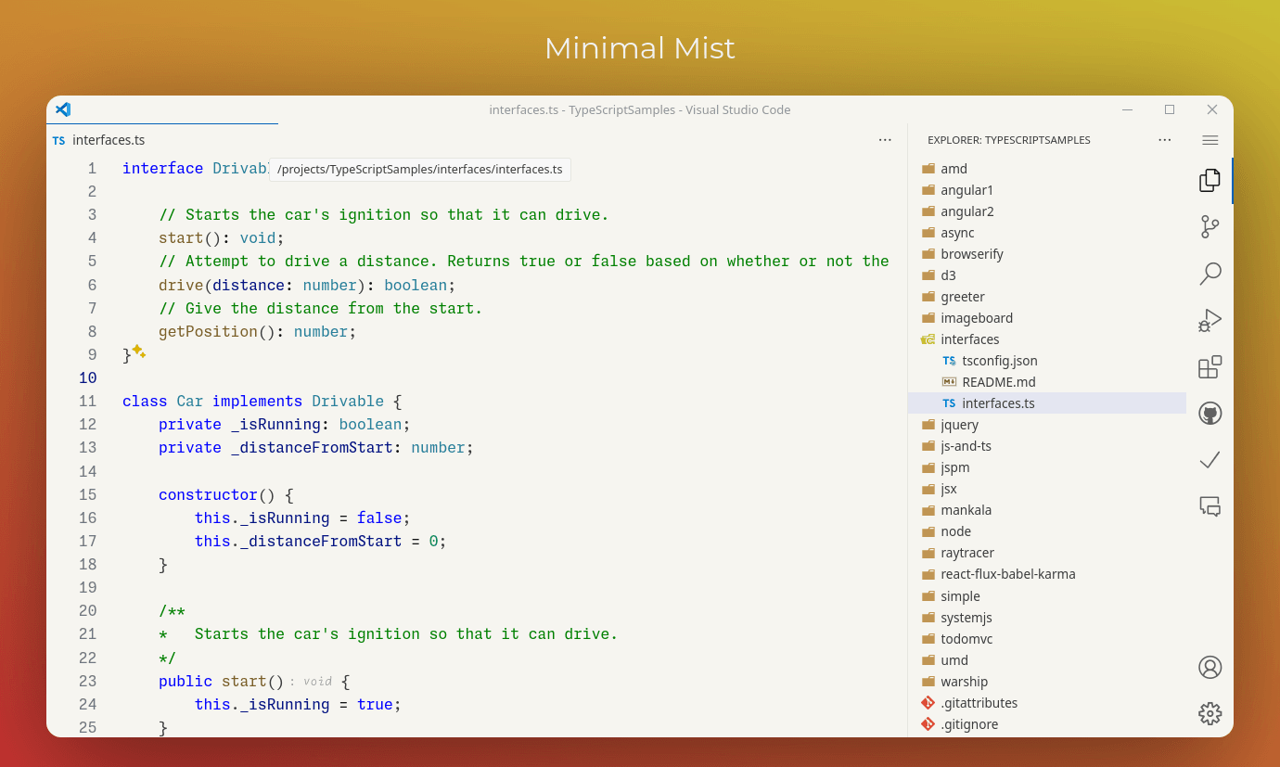Open the Explorer views more actions menu
The height and width of the screenshot is (767, 1280).
pos(1164,139)
